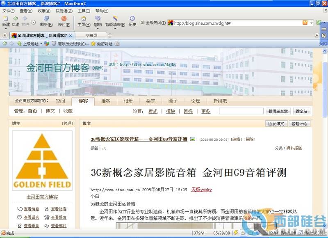Click 清除历史记录 trash icon
Screen dimensions: 328x238
(x=54, y=43)
